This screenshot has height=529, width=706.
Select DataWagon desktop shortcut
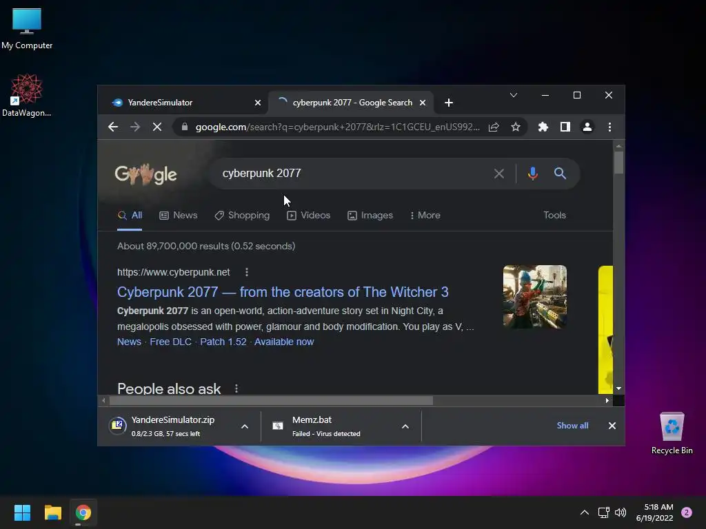coord(27,95)
